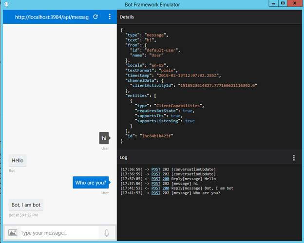Maximize the Bot Framework Emulator window
304x243 pixels.
coord(283,3)
